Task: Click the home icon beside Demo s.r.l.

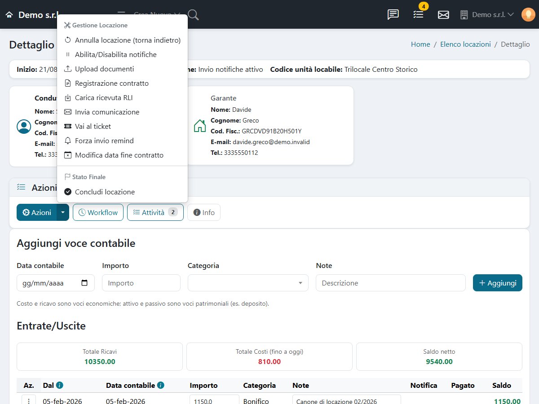Action: pyautogui.click(x=9, y=15)
